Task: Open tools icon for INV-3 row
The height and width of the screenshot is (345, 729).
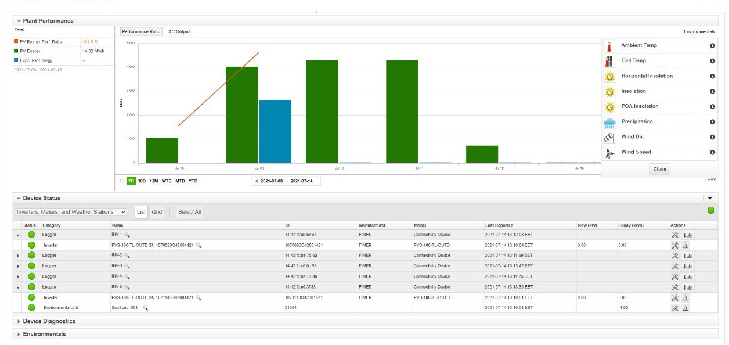Action: pos(675,266)
